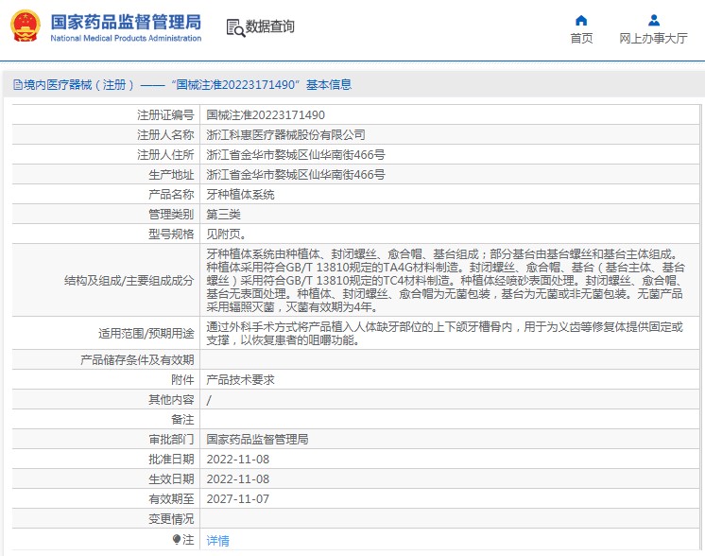Select product name 牙种植体系统
The image size is (705, 556).
click(240, 195)
